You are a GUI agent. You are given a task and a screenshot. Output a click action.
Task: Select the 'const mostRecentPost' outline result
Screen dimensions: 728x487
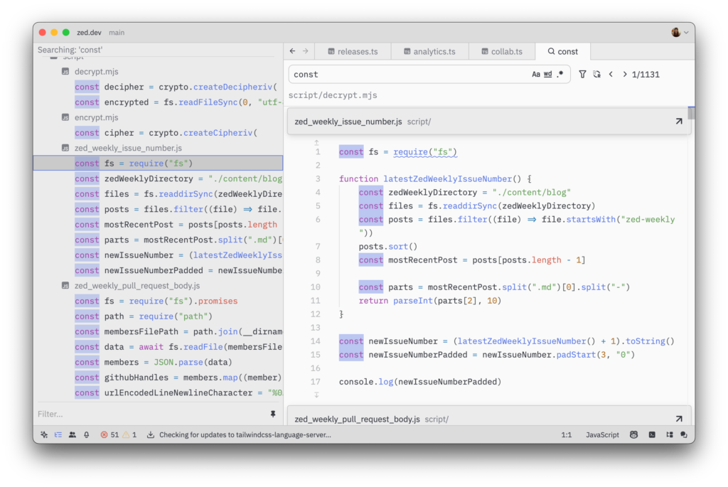click(x=158, y=225)
